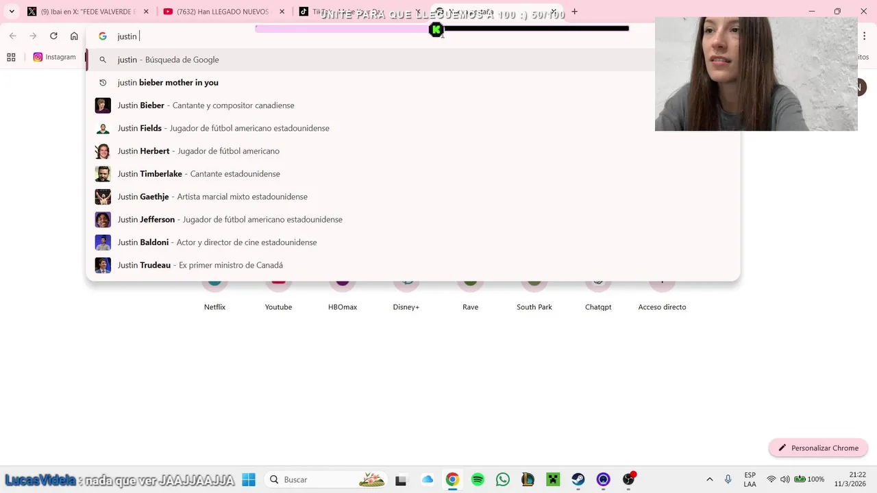Choose the Justin Herbert suggestion
Viewport: 877px width, 493px height.
(412, 151)
